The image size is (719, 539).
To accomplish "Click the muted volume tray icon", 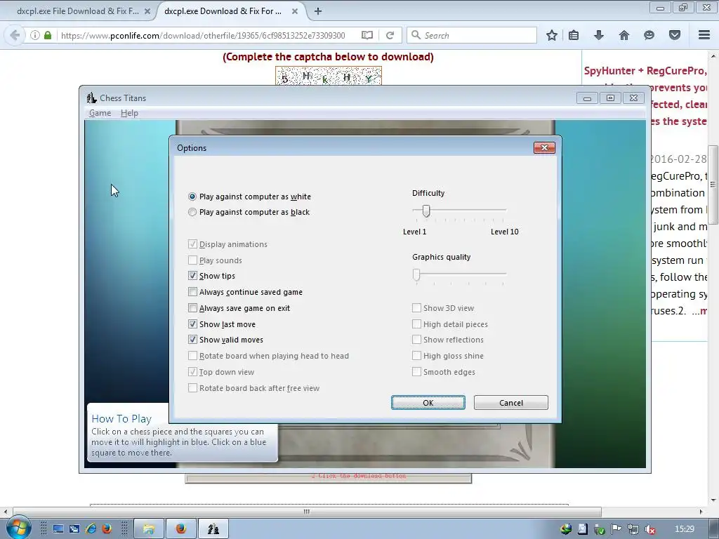I will tap(649, 529).
